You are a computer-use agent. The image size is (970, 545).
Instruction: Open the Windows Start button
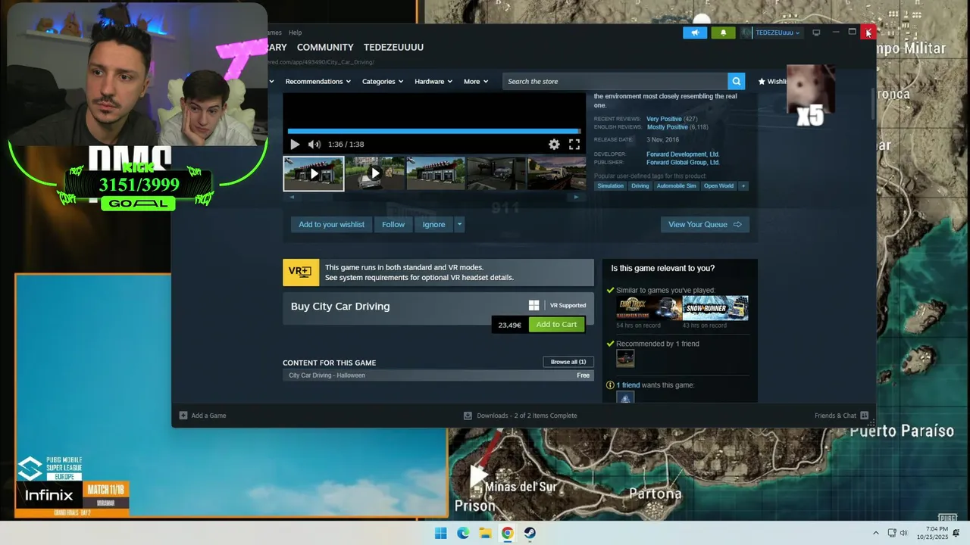440,533
